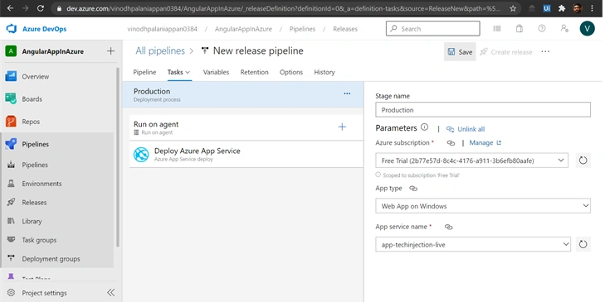The width and height of the screenshot is (605, 302).
Task: Switch to the Variables tab
Action: (216, 72)
